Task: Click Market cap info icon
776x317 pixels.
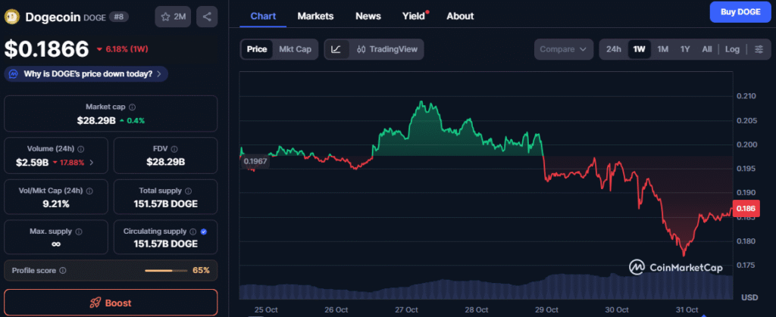Action: pos(133,107)
